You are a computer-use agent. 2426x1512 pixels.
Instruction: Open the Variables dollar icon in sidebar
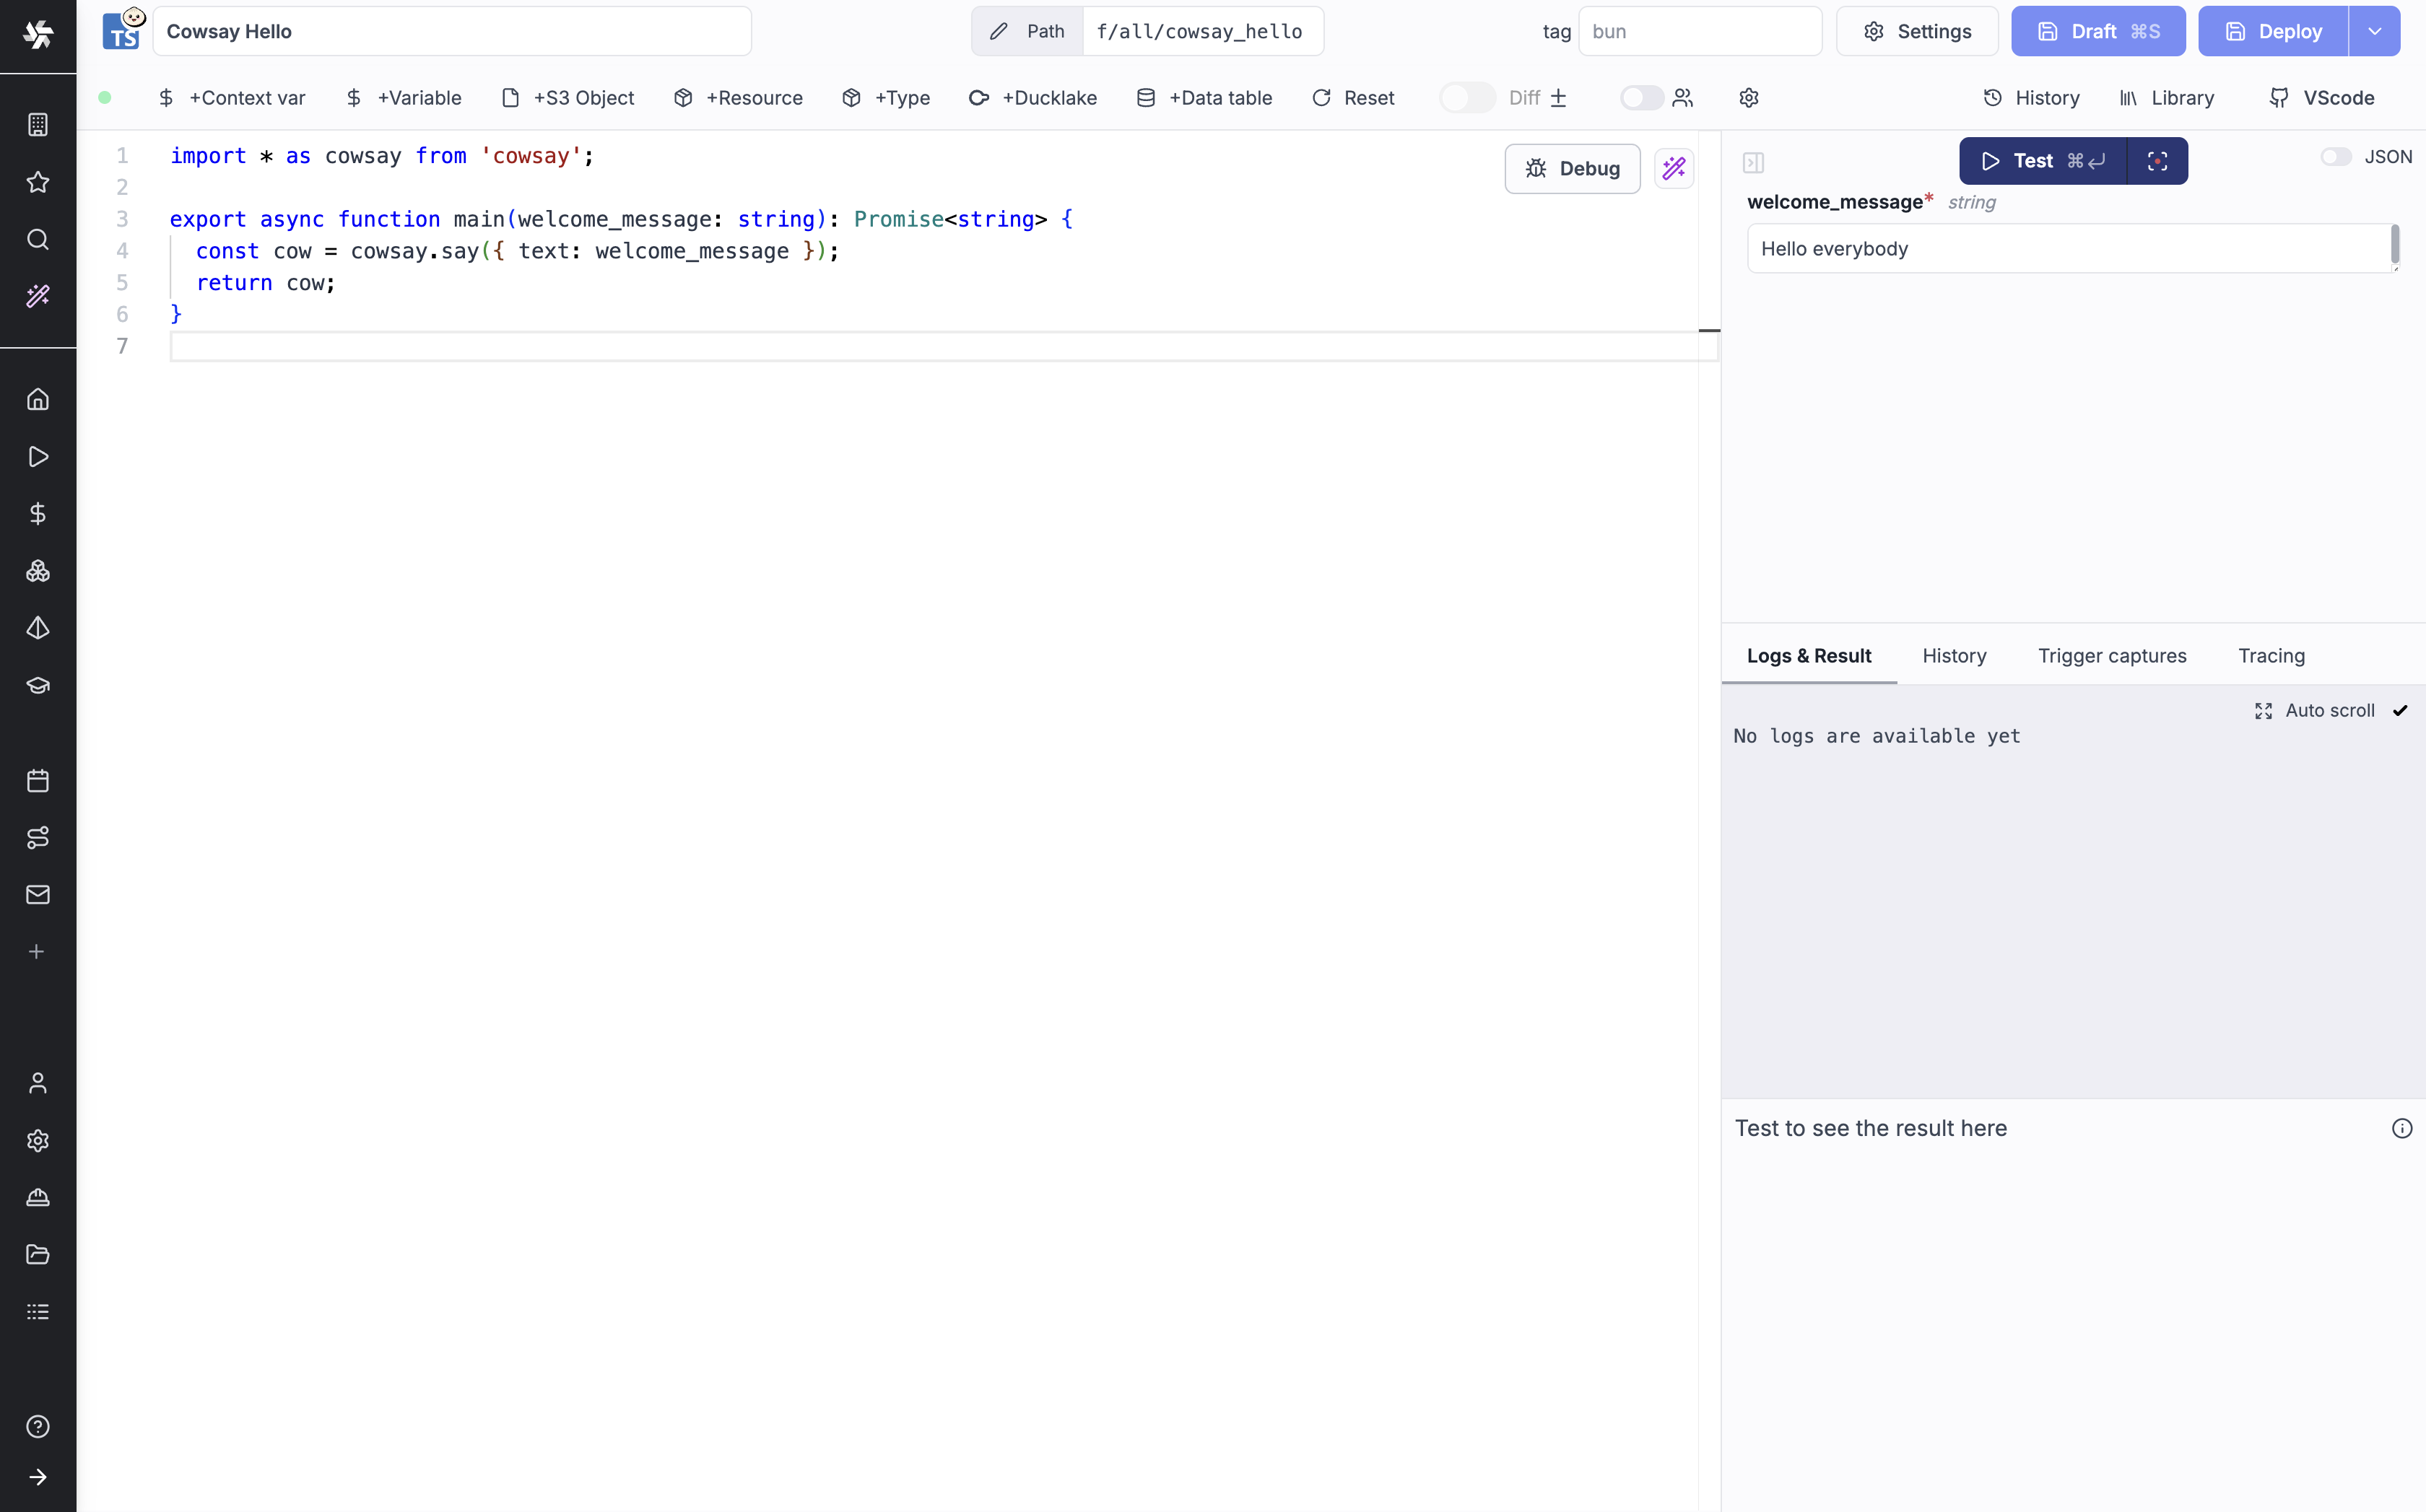38,514
